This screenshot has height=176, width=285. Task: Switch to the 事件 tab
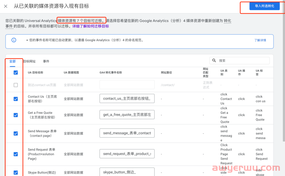[46, 61]
